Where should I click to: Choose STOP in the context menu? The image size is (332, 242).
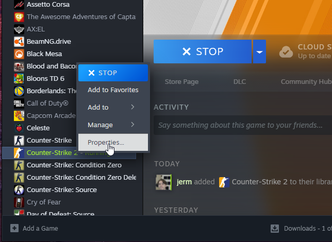point(113,73)
